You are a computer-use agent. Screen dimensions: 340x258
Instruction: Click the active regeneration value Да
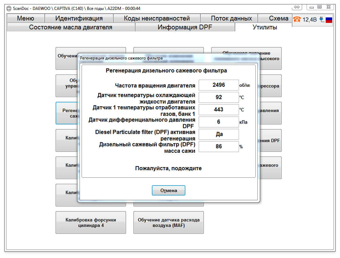219,134
